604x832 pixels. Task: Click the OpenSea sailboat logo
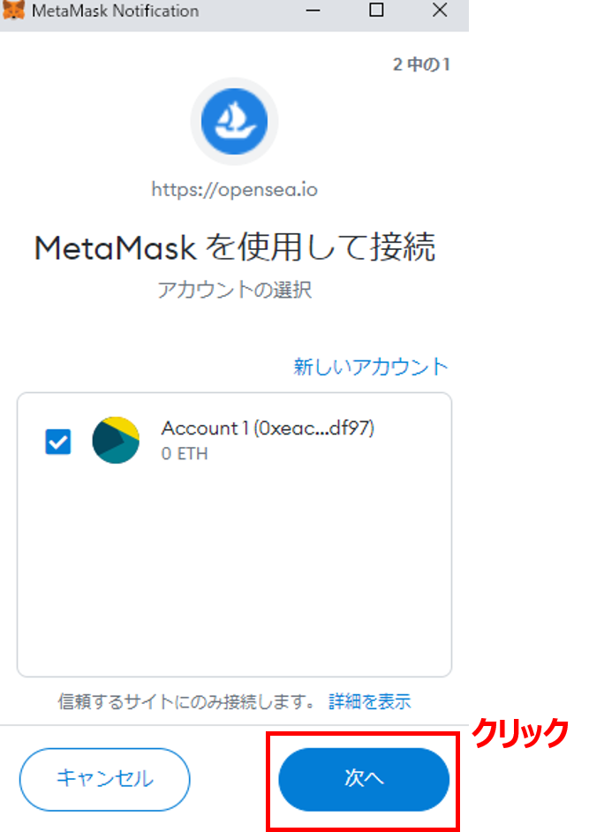click(x=234, y=122)
